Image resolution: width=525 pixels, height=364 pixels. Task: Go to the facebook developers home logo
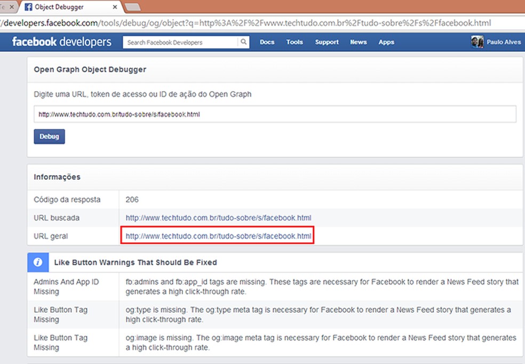[61, 42]
